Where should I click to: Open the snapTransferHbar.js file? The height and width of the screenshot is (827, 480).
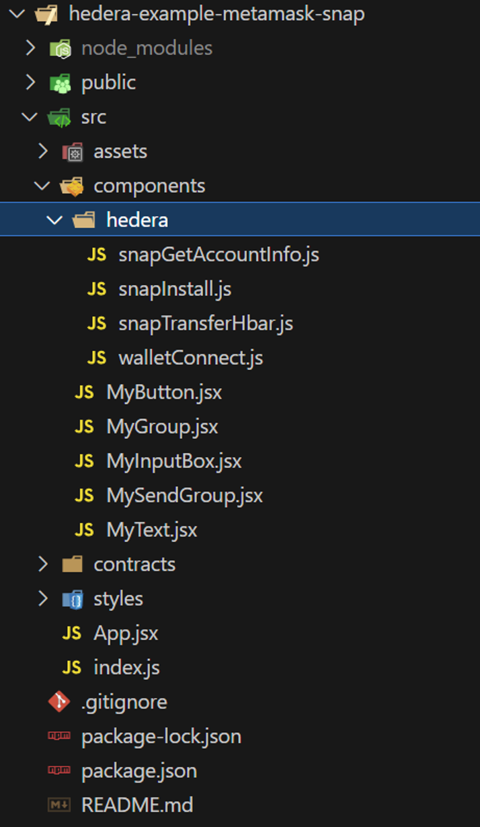(206, 323)
